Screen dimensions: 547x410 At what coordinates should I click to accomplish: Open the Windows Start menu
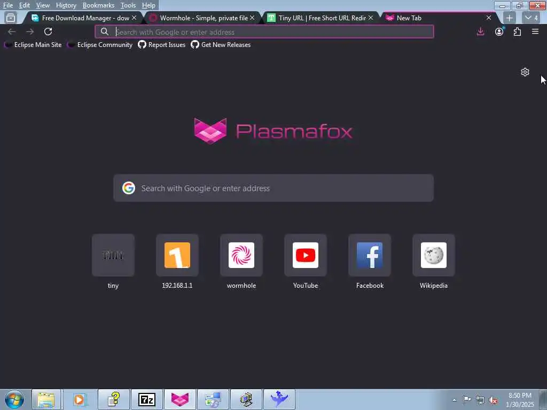(x=14, y=399)
